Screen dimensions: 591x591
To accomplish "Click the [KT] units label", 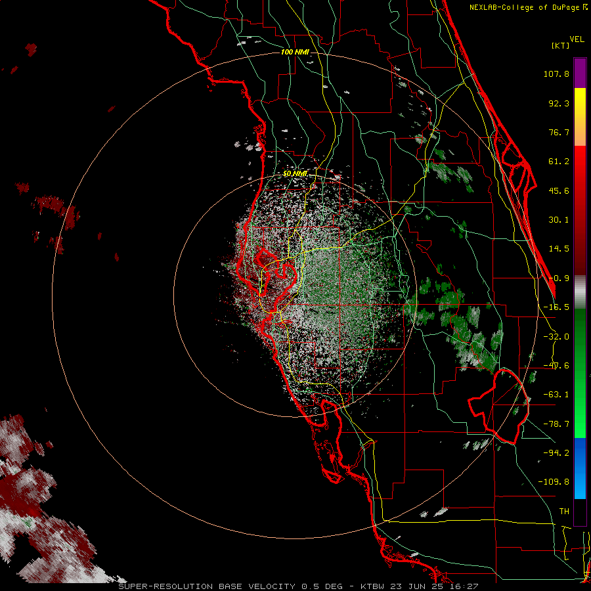I will tap(560, 45).
